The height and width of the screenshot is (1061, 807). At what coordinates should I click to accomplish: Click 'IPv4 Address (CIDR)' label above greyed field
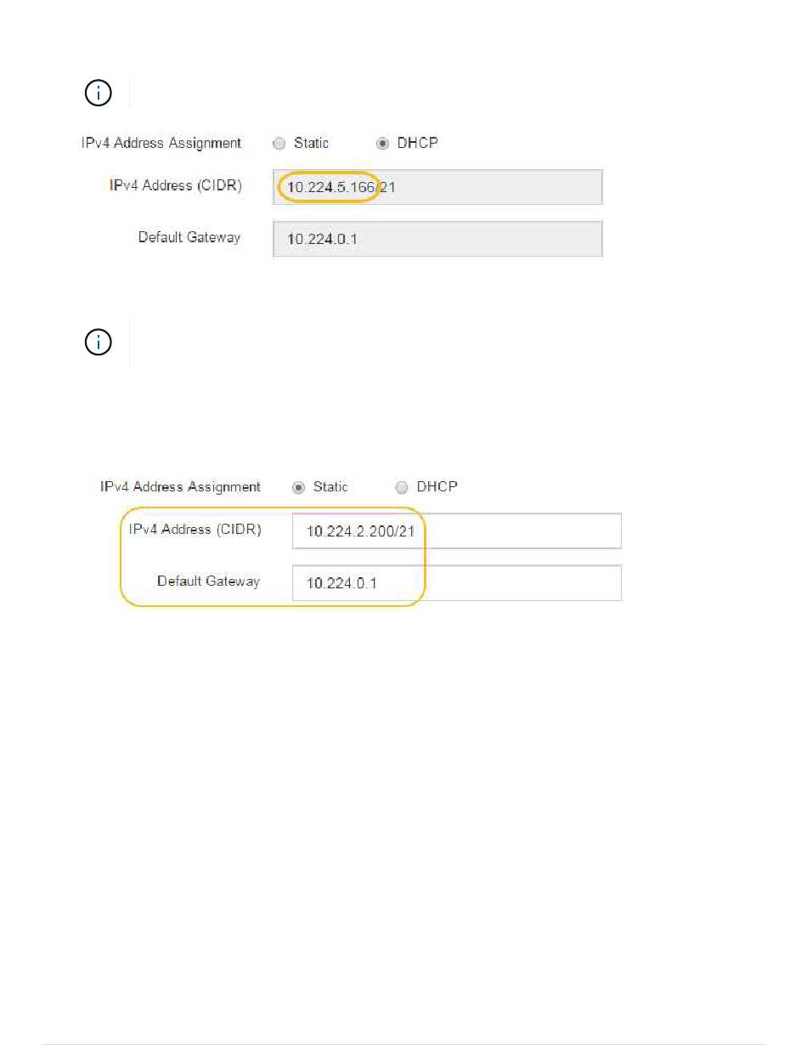coord(176,185)
